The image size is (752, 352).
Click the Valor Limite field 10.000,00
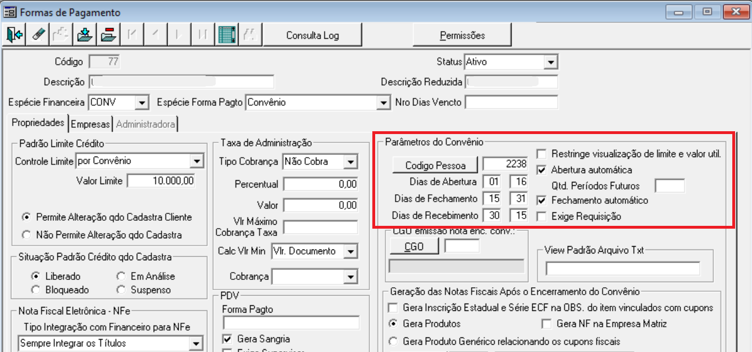(x=162, y=181)
